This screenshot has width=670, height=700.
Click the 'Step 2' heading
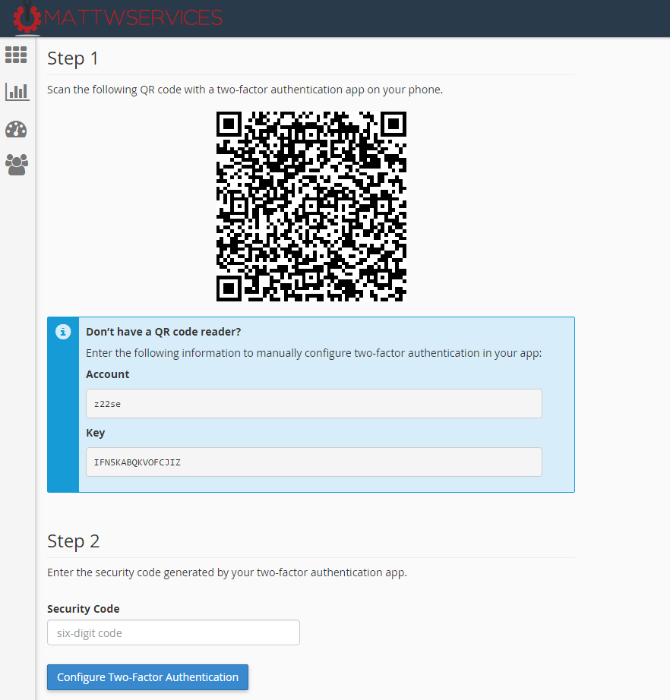coord(73,541)
